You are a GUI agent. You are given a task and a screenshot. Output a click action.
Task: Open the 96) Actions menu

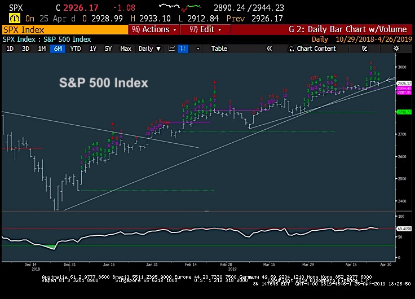(154, 29)
